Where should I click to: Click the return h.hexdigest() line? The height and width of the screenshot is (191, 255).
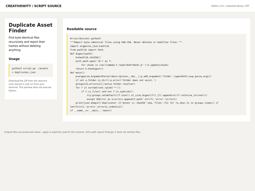[90, 69]
